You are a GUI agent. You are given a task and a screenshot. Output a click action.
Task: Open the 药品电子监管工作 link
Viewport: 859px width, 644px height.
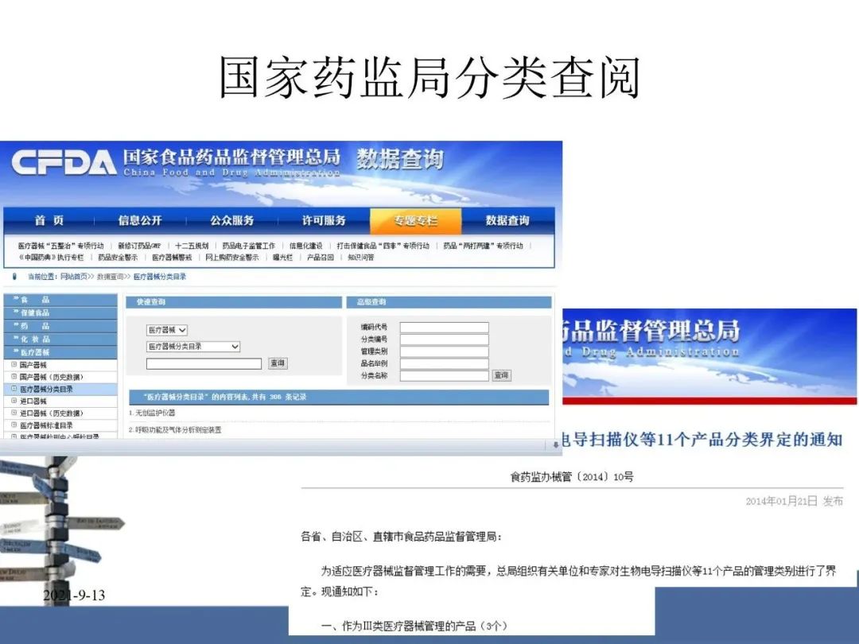pyautogui.click(x=249, y=246)
